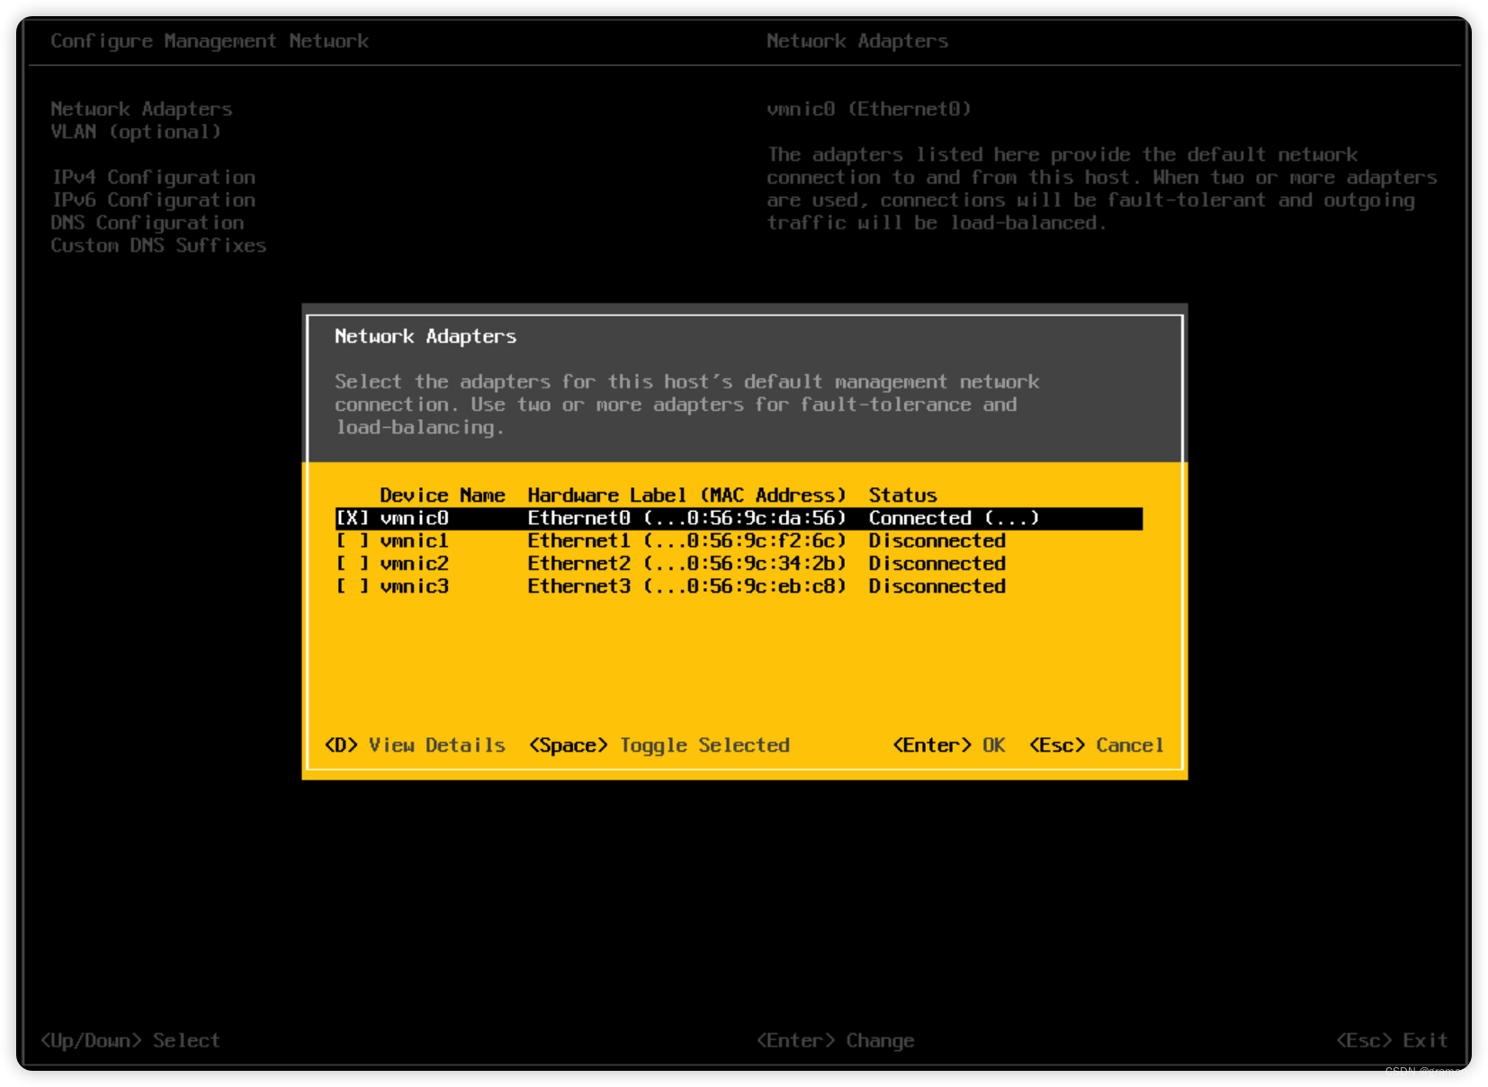Click the Ethernet0 hardware label for vmnic0
1488x1087 pixels.
pos(580,518)
